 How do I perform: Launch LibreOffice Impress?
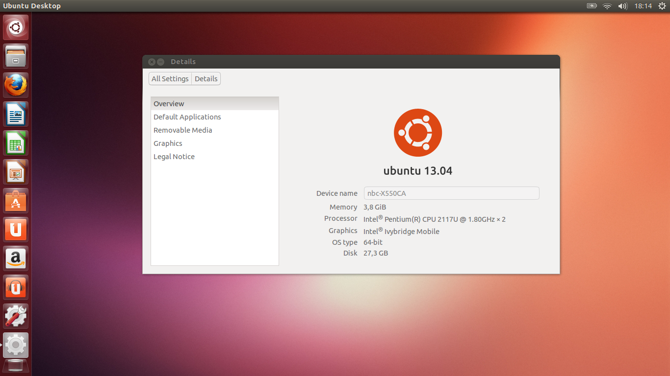point(16,172)
